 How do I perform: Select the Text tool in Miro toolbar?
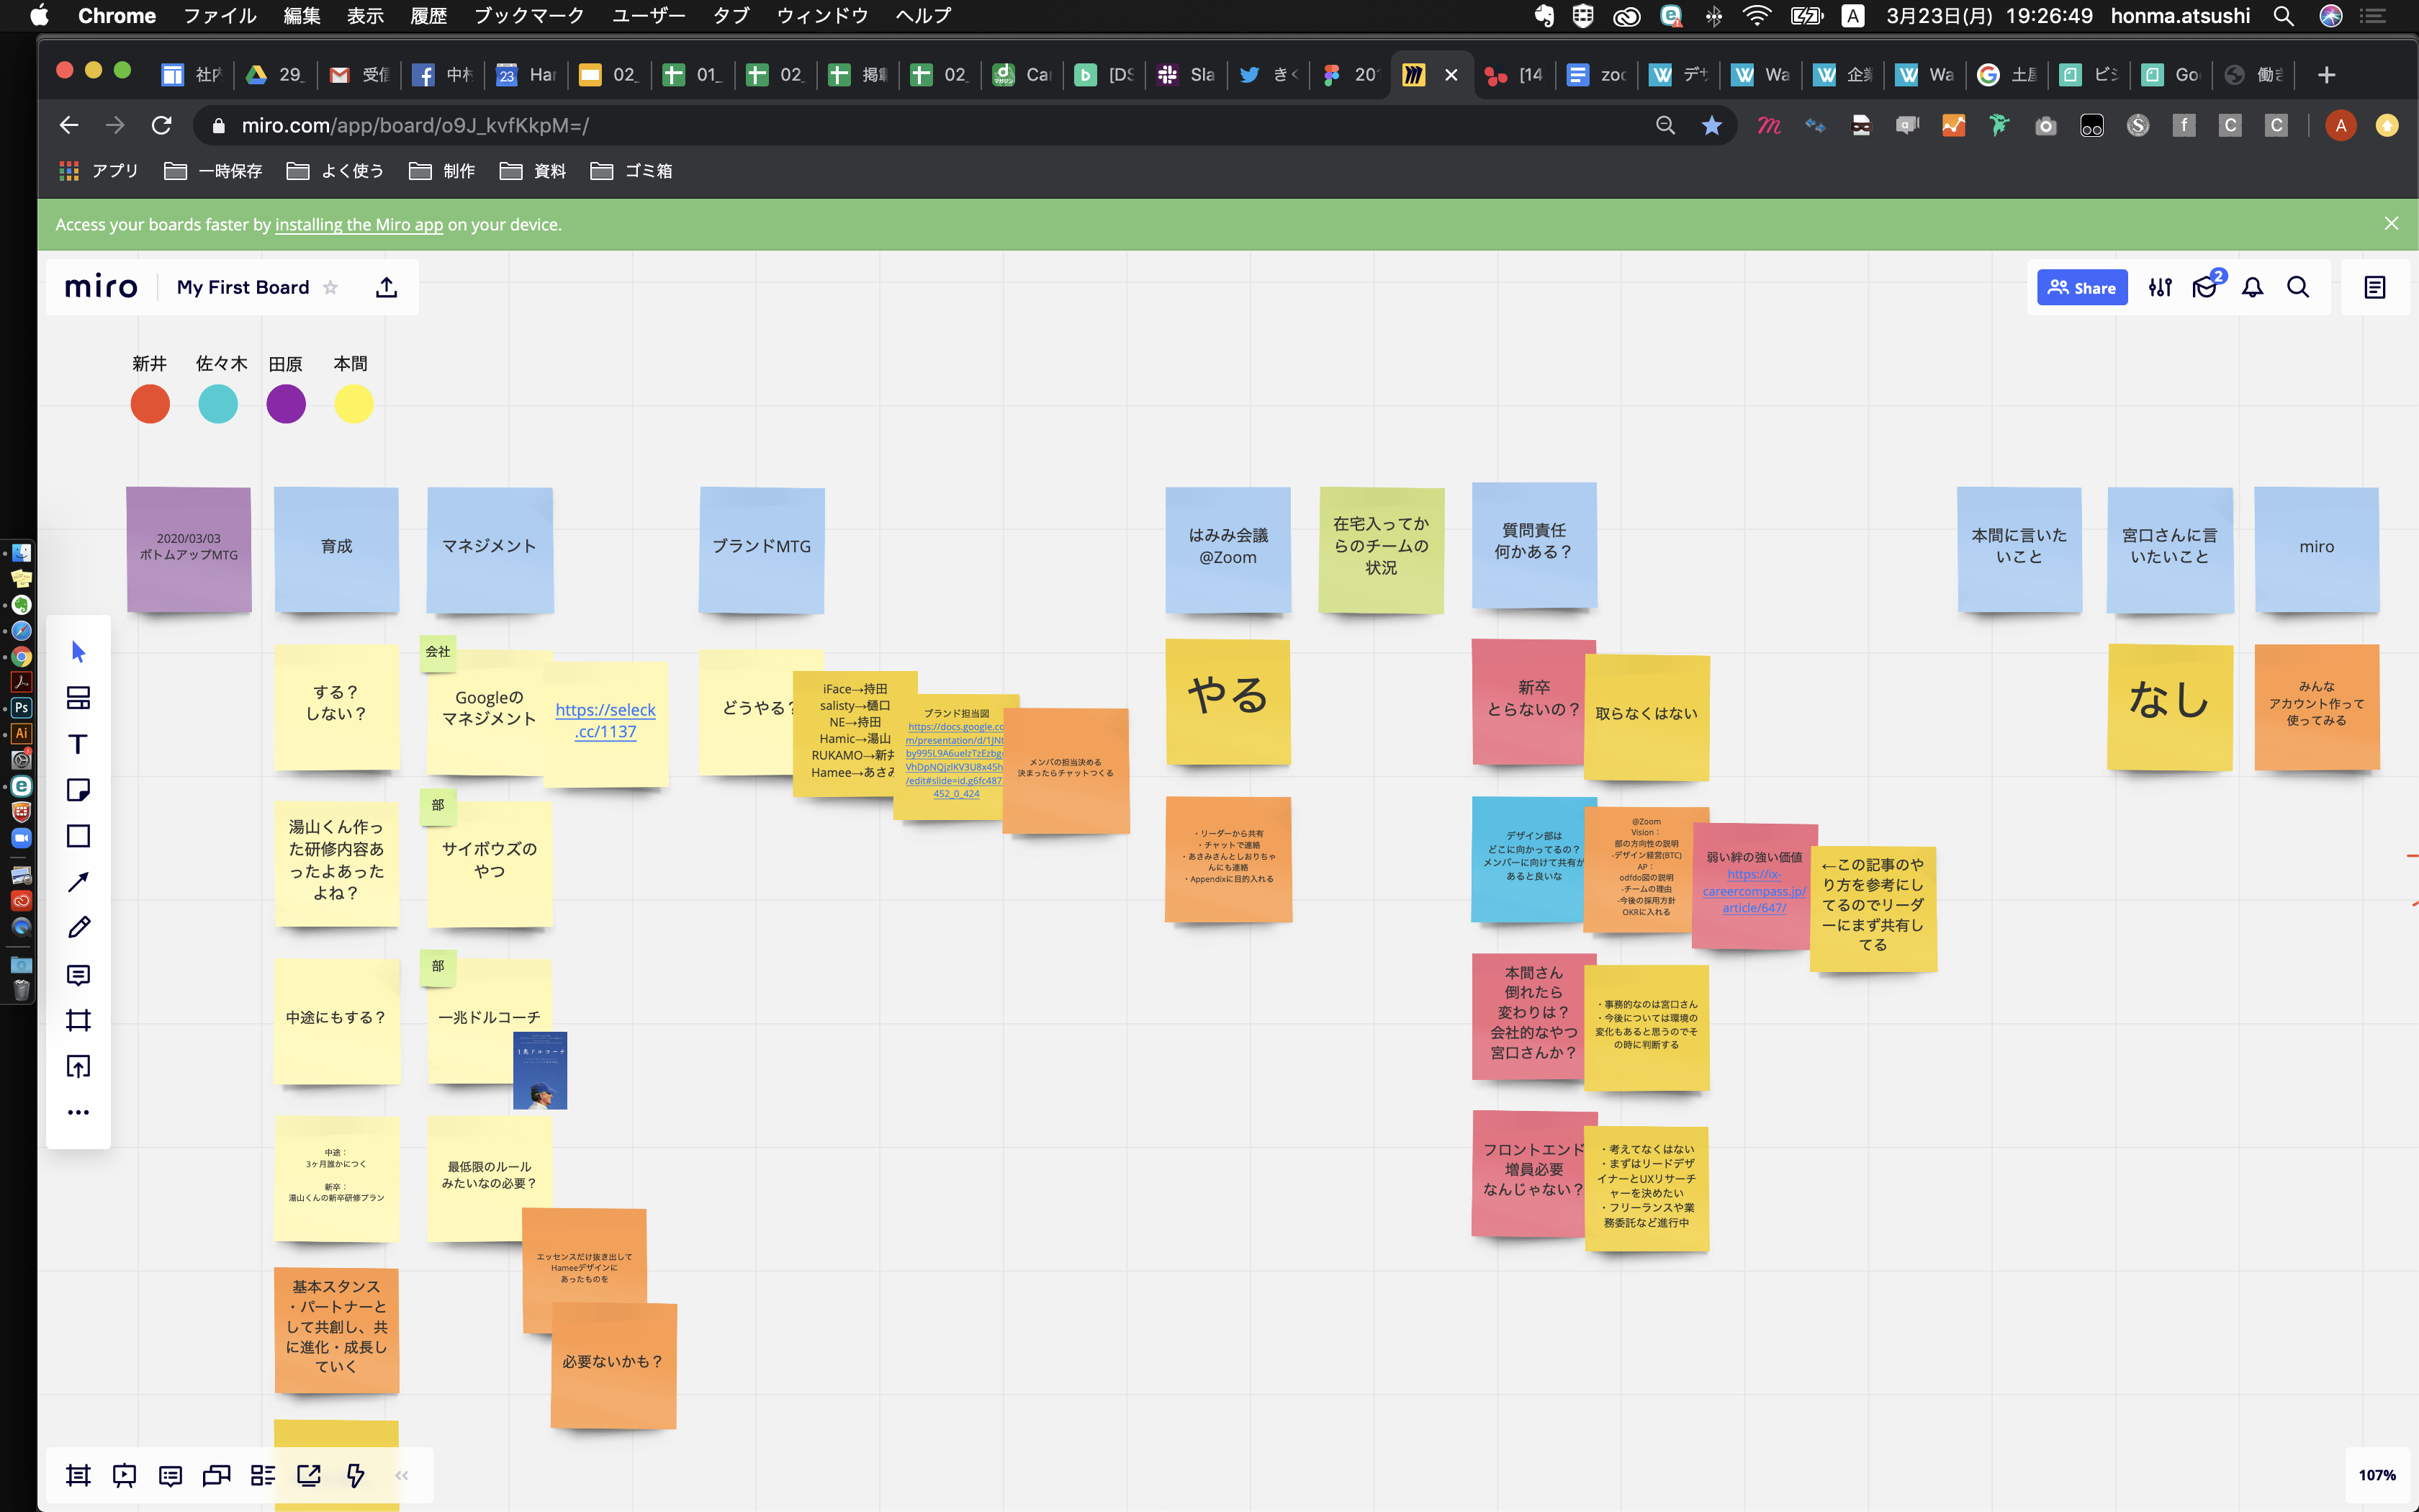pos(79,744)
